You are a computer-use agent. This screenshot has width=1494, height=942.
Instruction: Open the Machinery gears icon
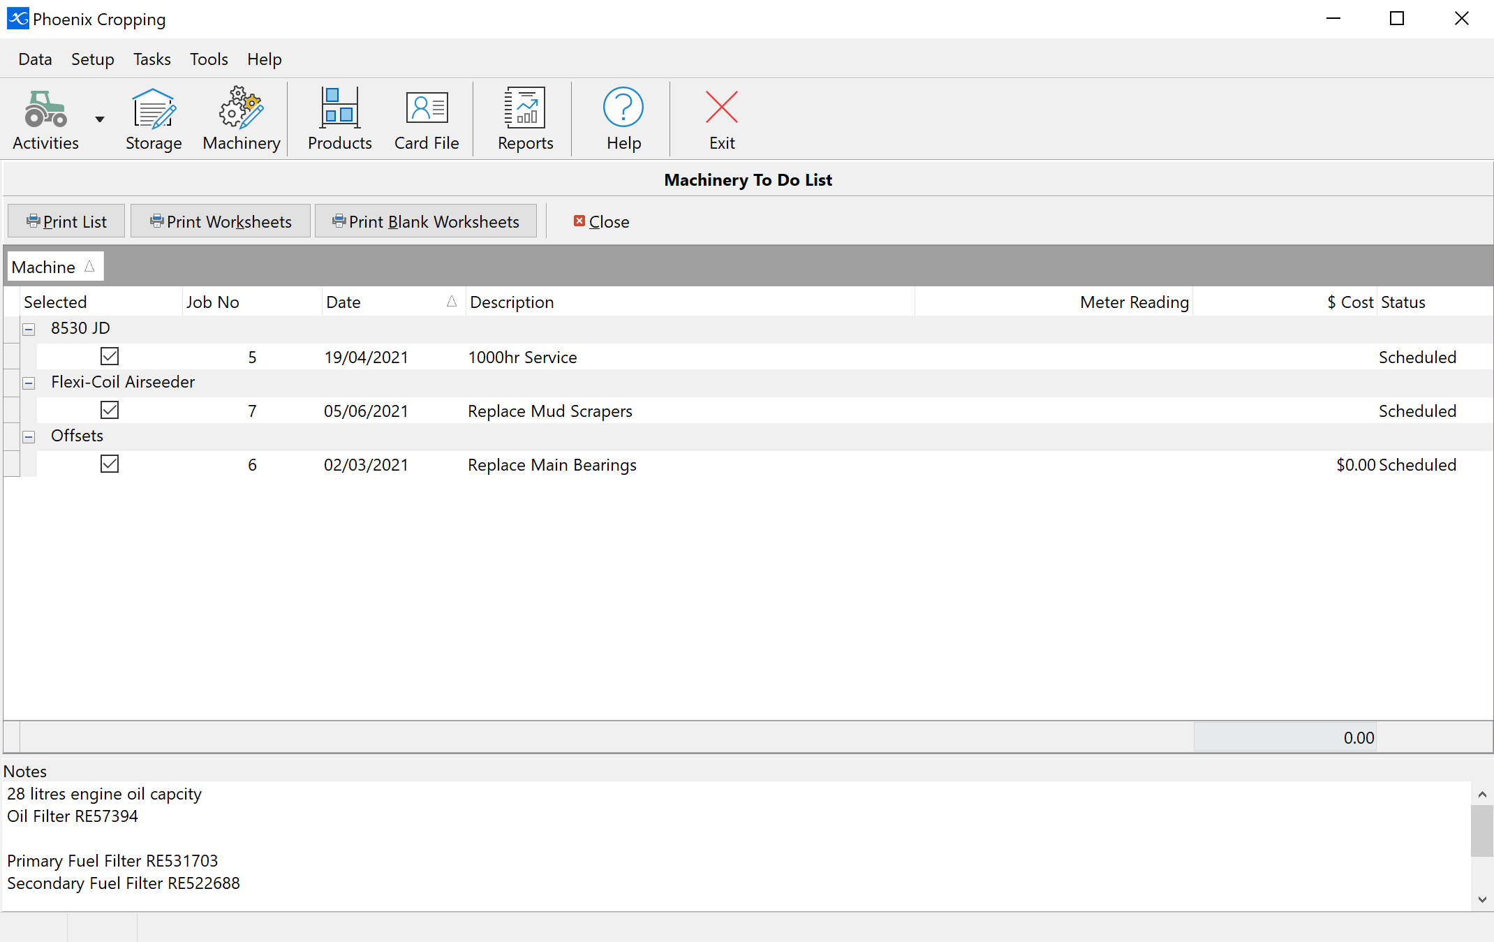pyautogui.click(x=242, y=119)
